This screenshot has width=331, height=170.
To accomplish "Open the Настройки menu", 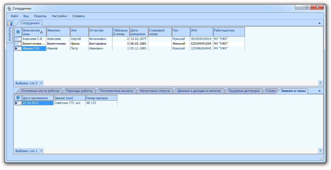I will 59,16.
